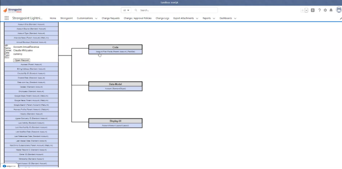Open the Export Attachments tab

tap(183, 18)
